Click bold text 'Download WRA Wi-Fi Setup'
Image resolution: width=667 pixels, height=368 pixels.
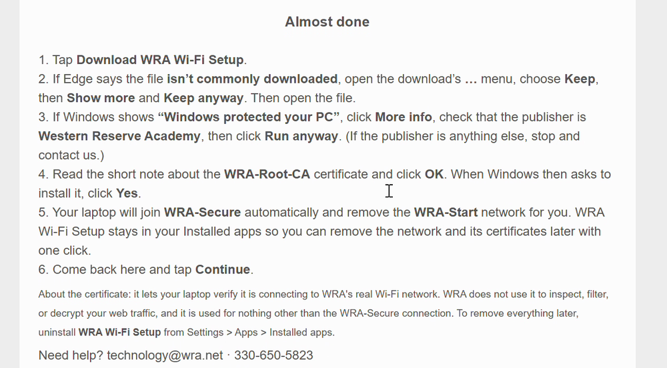160,60
